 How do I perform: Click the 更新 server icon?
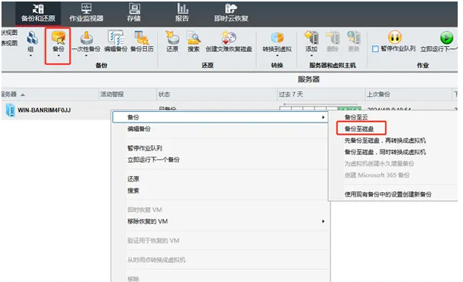point(353,38)
